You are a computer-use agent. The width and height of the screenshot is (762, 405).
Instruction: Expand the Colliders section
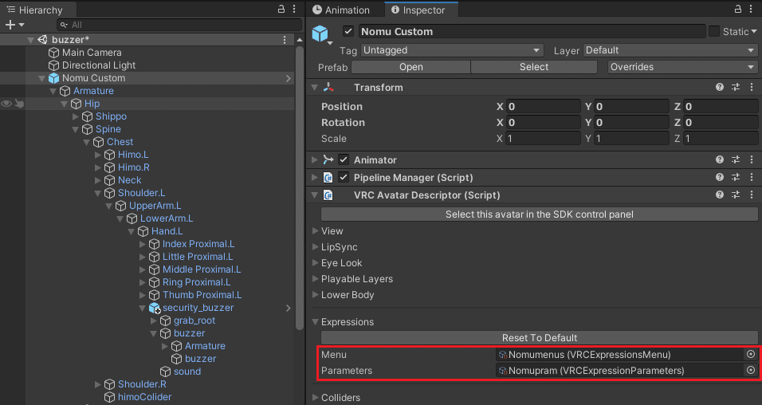pos(316,398)
